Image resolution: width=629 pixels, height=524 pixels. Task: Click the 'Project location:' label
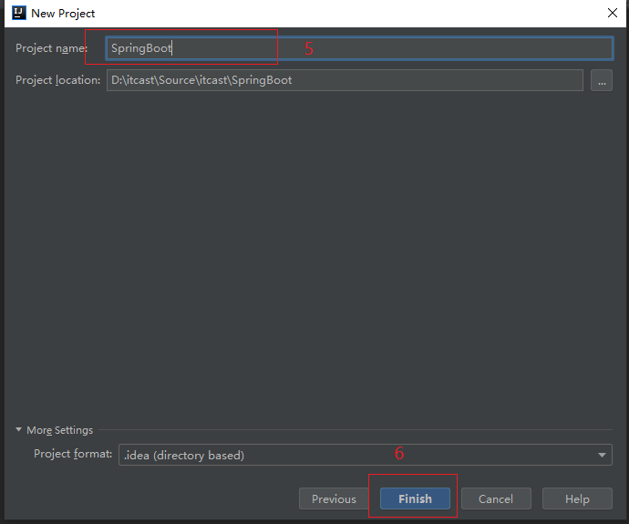(57, 80)
